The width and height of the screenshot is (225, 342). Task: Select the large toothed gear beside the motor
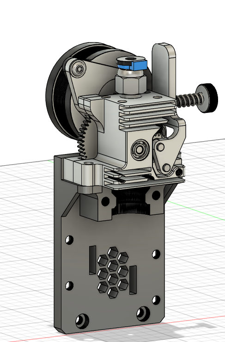coord(84,138)
